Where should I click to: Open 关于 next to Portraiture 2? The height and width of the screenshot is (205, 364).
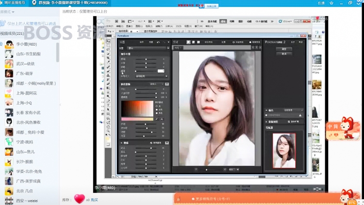[293, 42]
